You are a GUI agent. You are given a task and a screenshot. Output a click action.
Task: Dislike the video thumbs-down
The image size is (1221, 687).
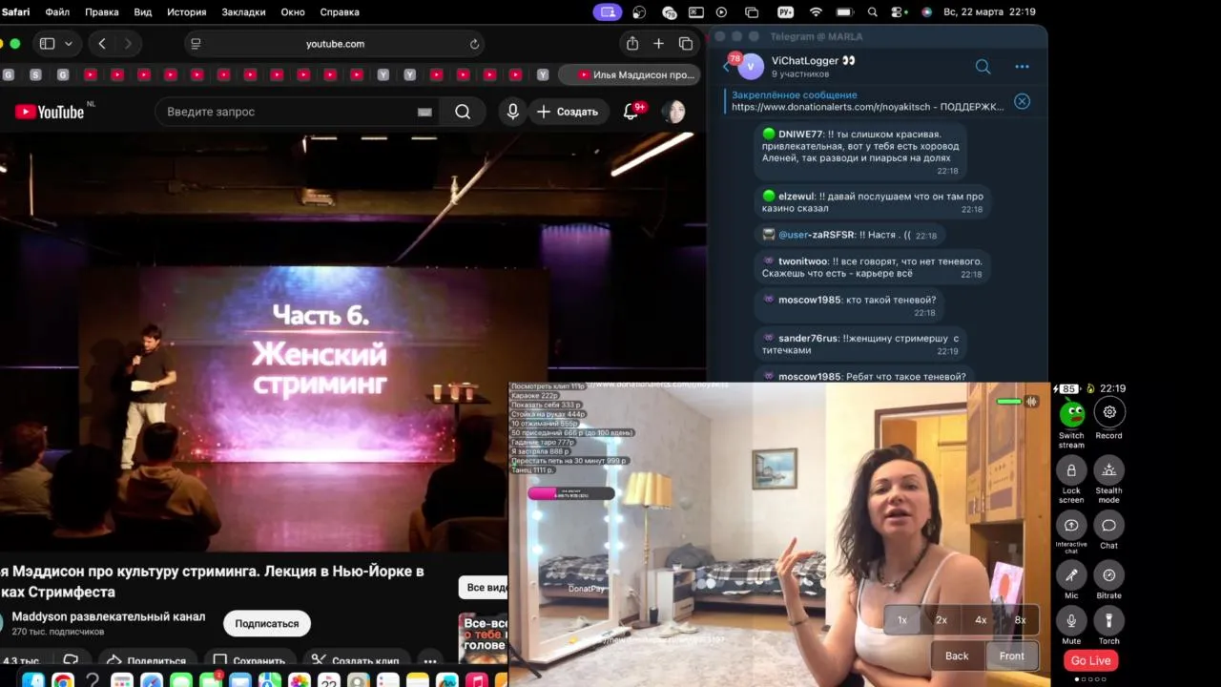71,660
